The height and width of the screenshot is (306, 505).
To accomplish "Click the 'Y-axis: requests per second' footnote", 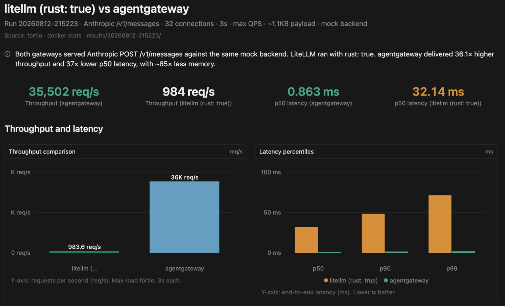I will click(96, 280).
